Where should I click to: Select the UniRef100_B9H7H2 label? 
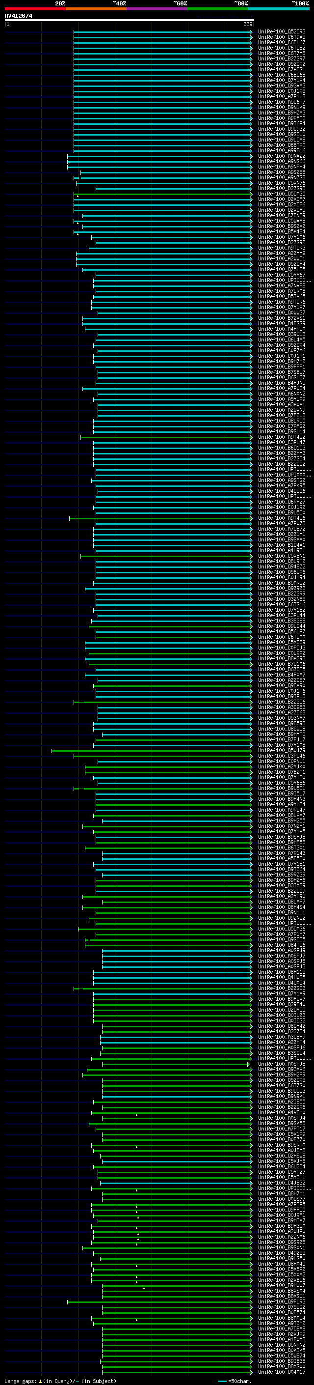(281, 361)
